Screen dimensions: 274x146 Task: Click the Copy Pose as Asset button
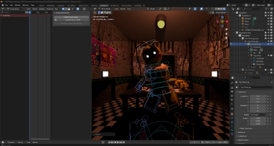(71, 20)
